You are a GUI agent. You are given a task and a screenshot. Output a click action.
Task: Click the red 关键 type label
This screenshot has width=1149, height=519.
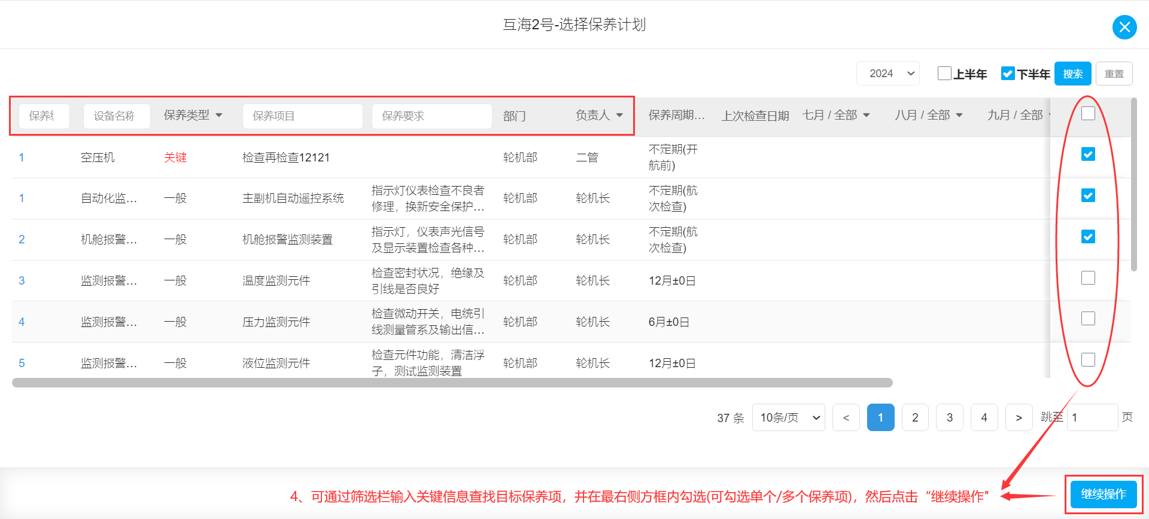coord(175,157)
